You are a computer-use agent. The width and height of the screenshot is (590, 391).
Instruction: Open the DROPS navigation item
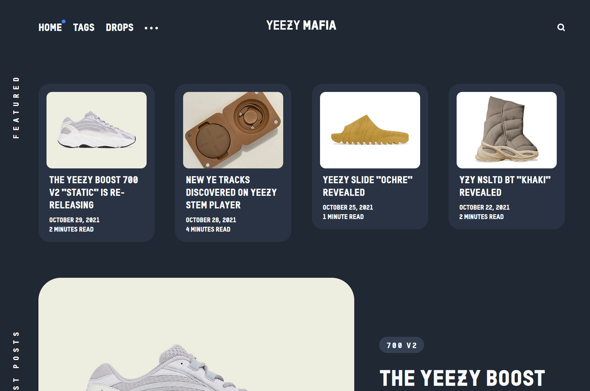coord(119,27)
